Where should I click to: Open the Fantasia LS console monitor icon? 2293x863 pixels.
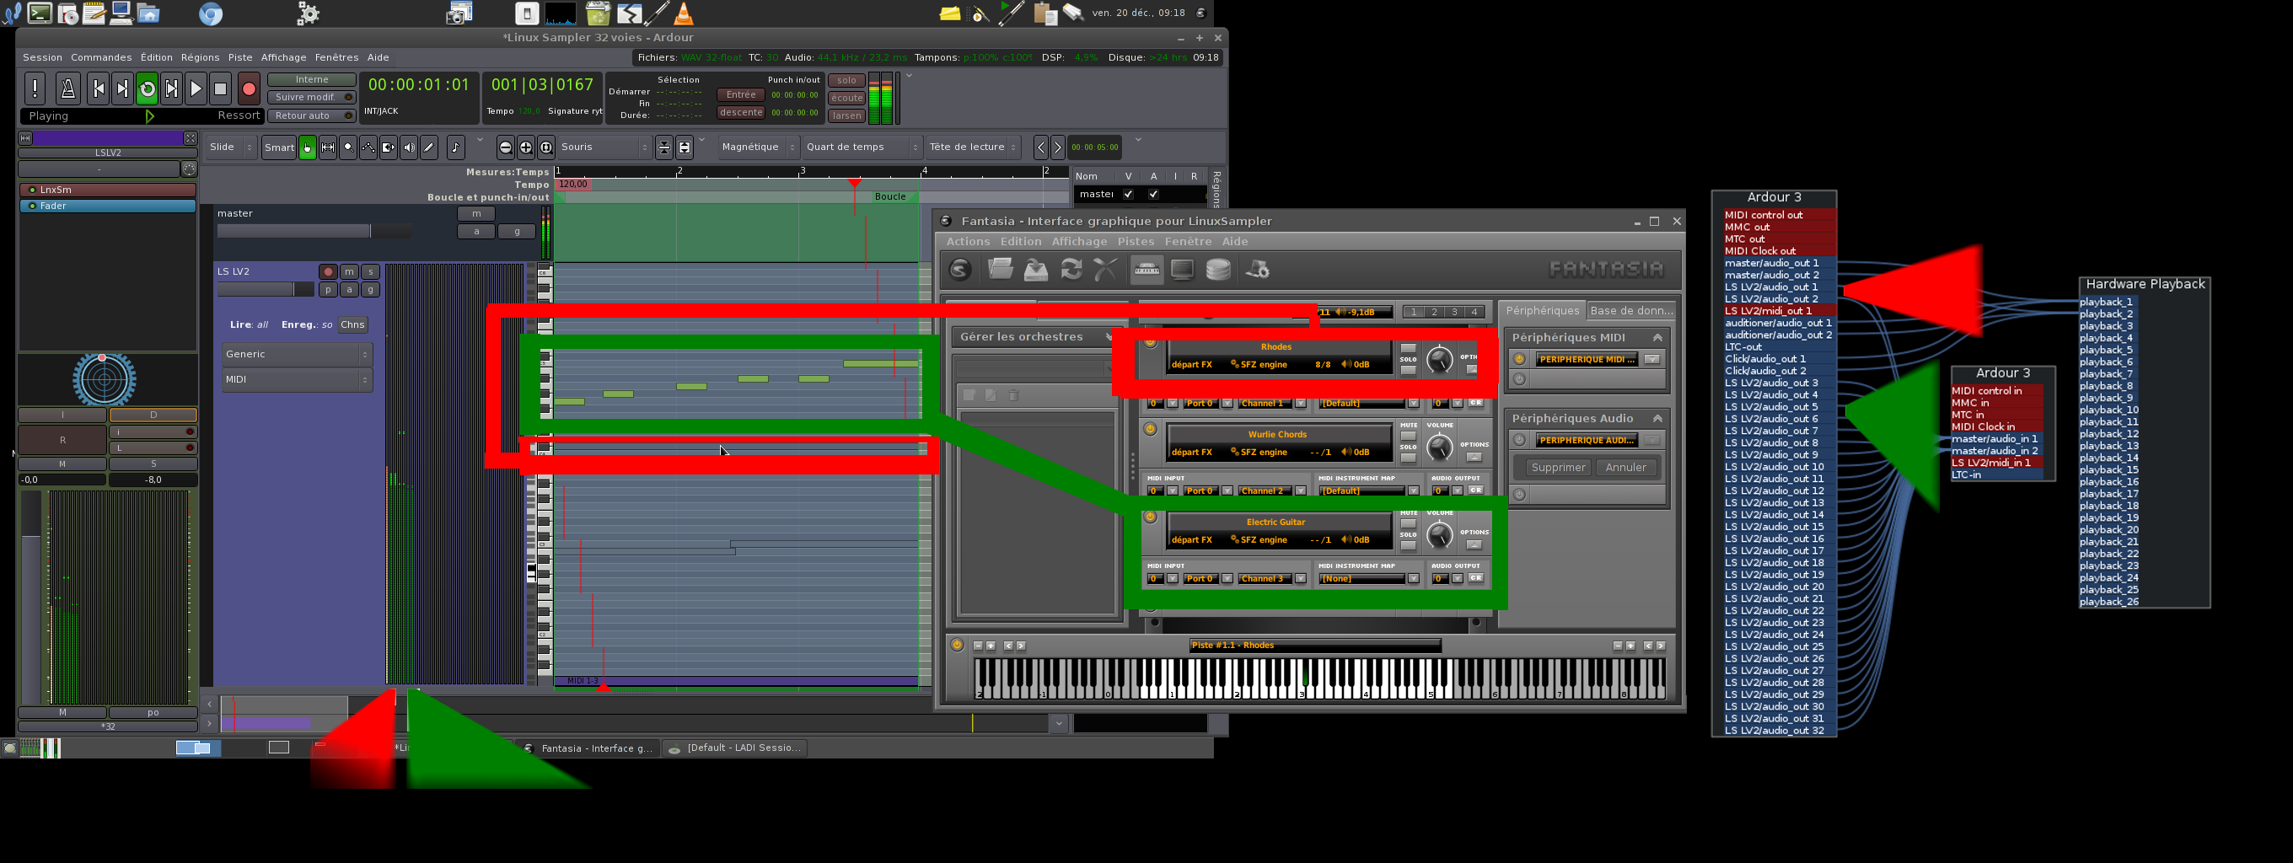pos(1182,269)
